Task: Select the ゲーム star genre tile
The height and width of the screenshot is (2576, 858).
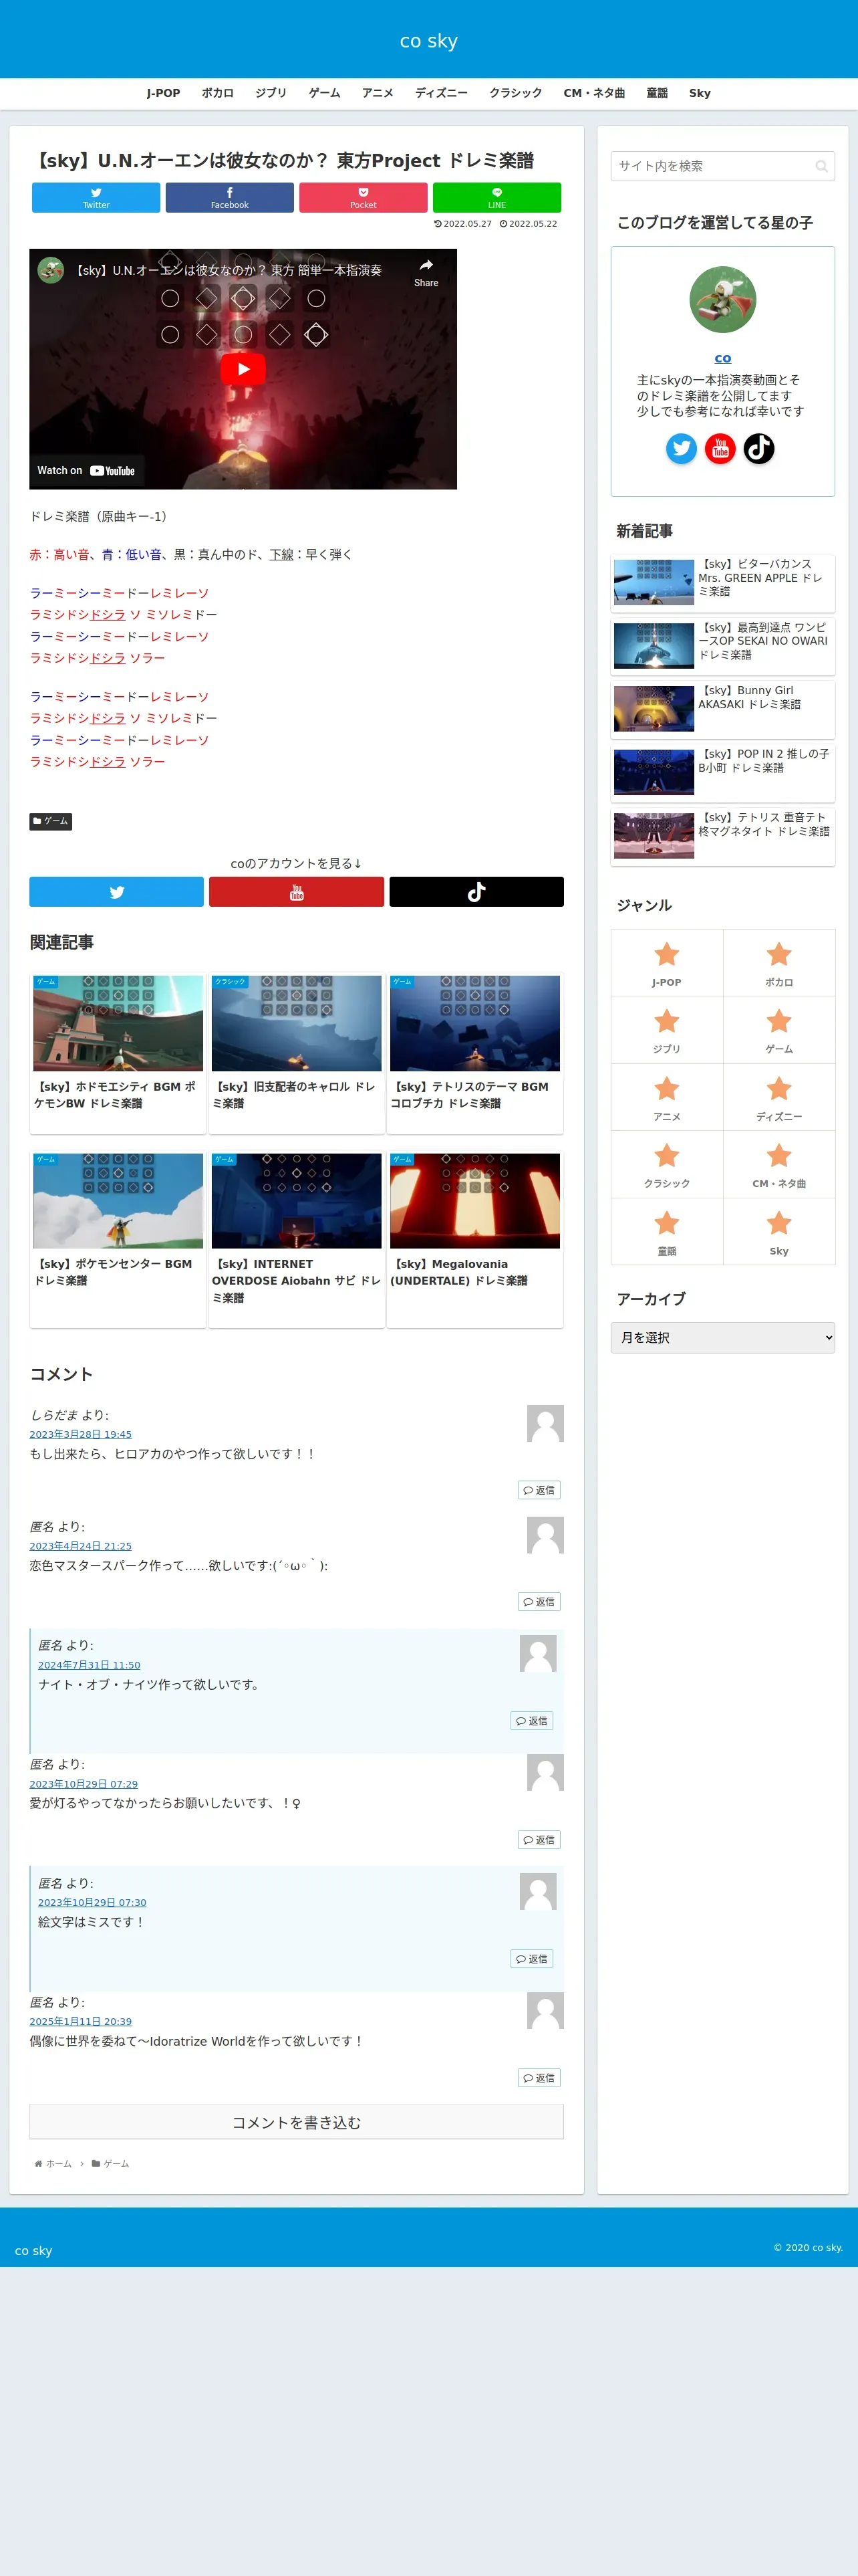Action: coord(779,1030)
